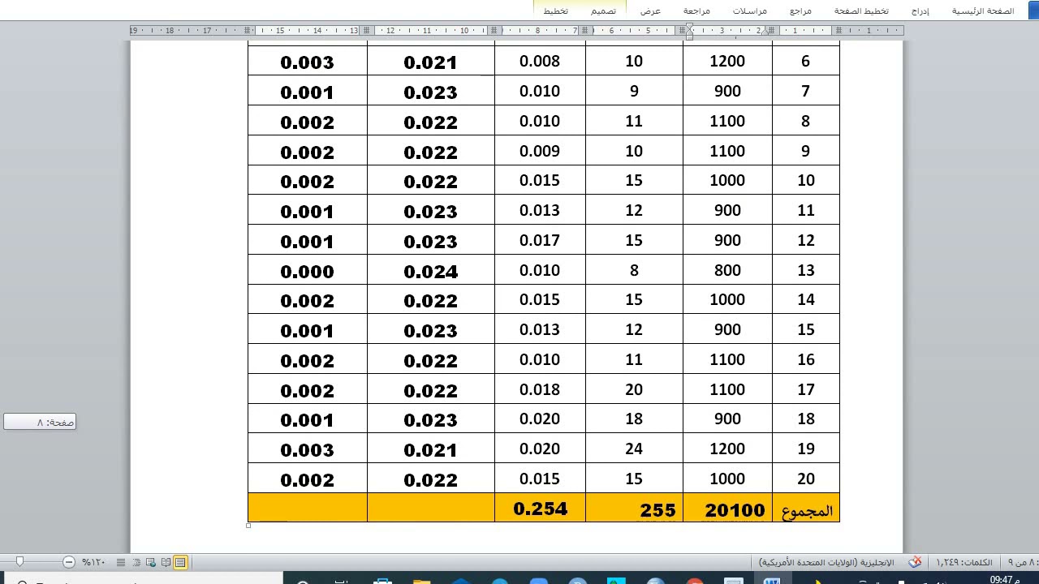This screenshot has width=1039, height=584.
Task: Click the word count الكلمات: 1,249
Action: [x=964, y=562]
